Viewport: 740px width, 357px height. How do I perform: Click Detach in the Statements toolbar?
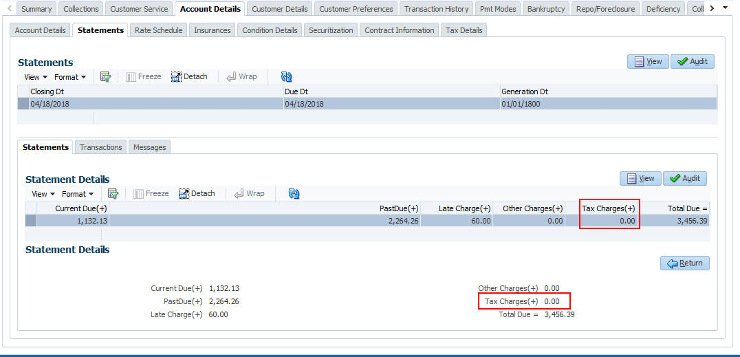point(189,76)
